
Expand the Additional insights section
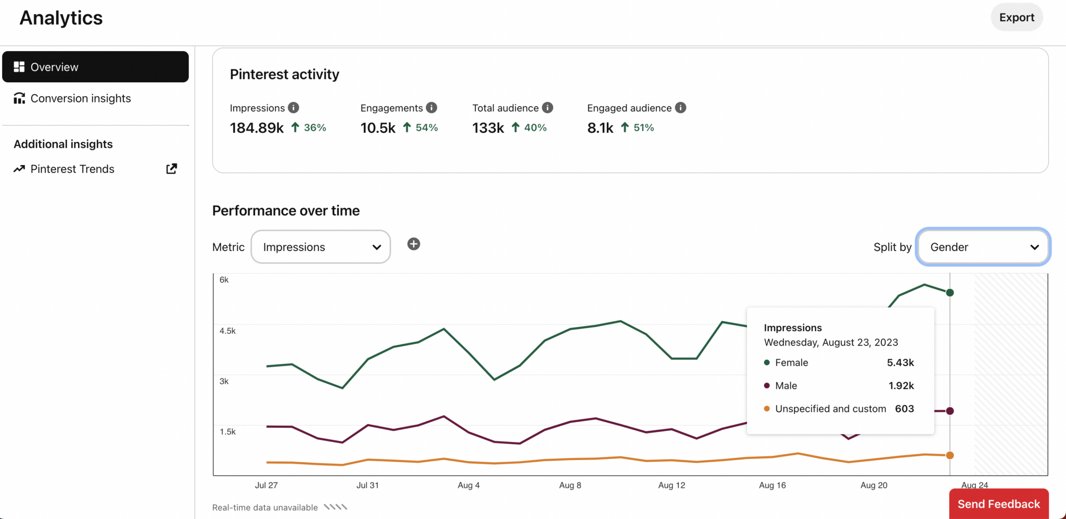[62, 144]
